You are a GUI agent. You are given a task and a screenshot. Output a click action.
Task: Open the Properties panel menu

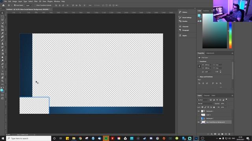coord(232,53)
